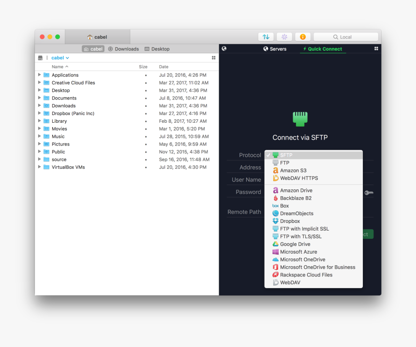Viewport: 416px width, 347px height.
Task: Click the Music folder name
Action: click(58, 136)
